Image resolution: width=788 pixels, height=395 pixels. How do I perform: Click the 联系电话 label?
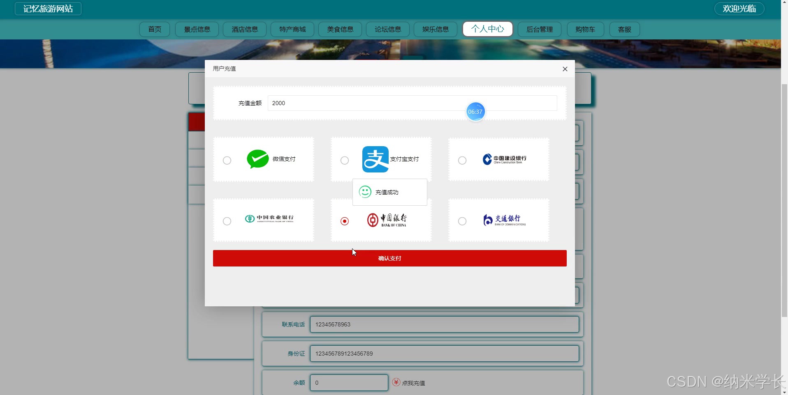click(x=293, y=324)
